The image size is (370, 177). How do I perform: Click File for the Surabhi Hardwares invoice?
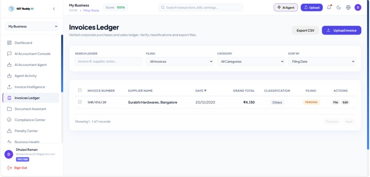(x=336, y=102)
